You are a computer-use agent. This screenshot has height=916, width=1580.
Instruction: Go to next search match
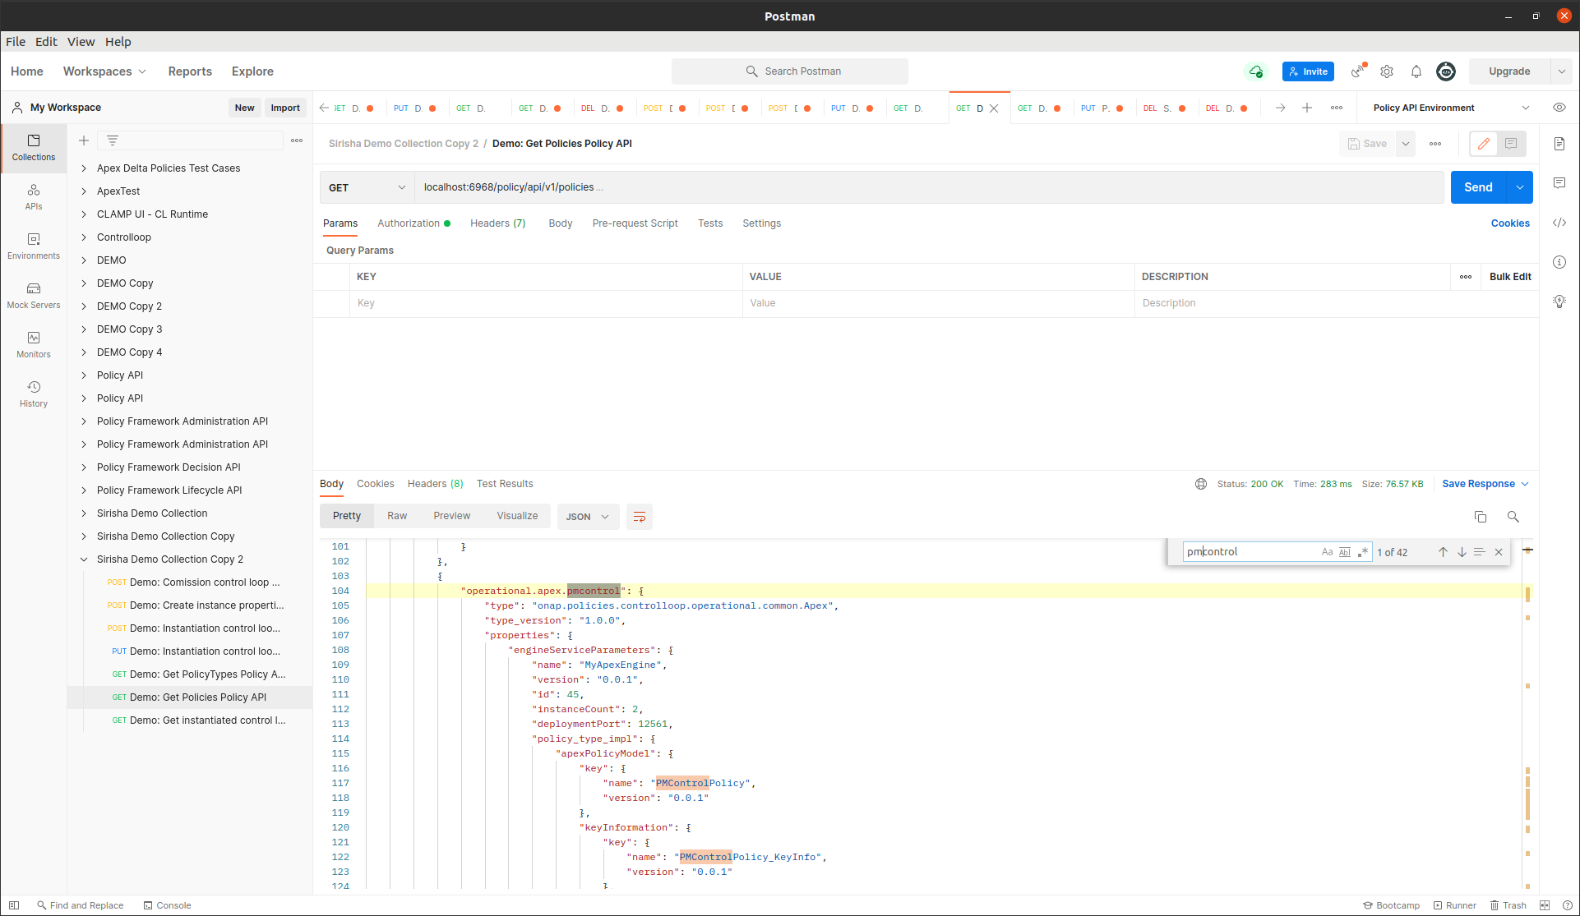(1462, 552)
